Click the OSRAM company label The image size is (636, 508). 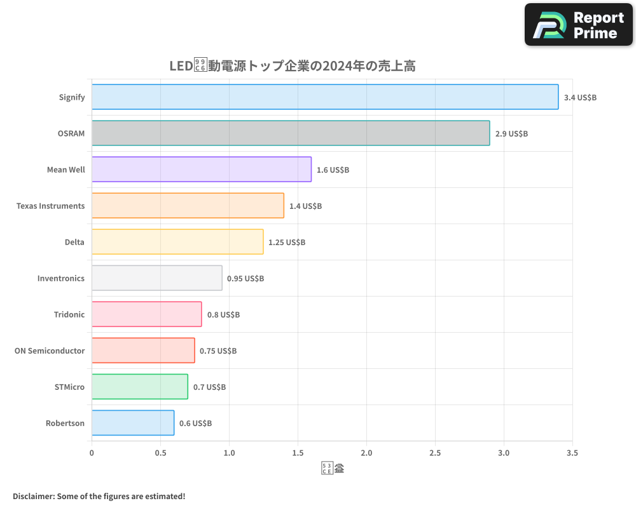[x=71, y=133]
